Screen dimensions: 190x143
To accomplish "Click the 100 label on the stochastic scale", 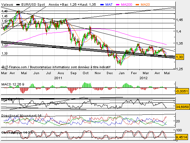I will tap(179, 130).
